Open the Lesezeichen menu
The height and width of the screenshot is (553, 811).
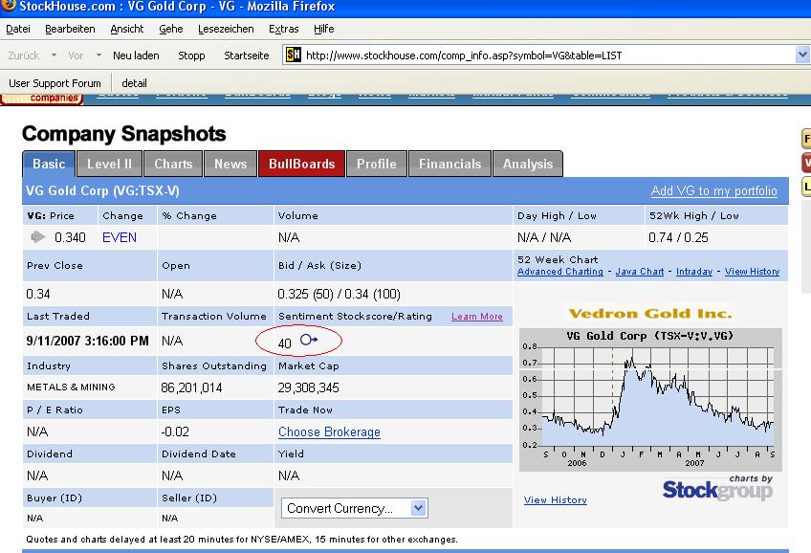pyautogui.click(x=229, y=30)
